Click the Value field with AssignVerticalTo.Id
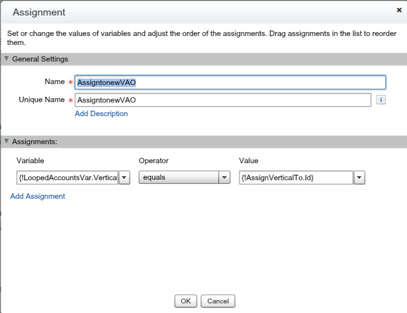The height and width of the screenshot is (313, 407). [x=296, y=177]
